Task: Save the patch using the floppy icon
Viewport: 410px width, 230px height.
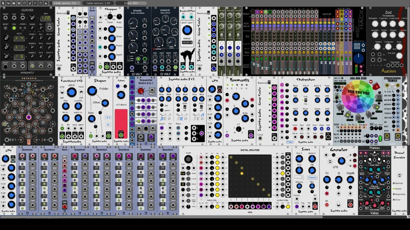Action: pos(14,3)
